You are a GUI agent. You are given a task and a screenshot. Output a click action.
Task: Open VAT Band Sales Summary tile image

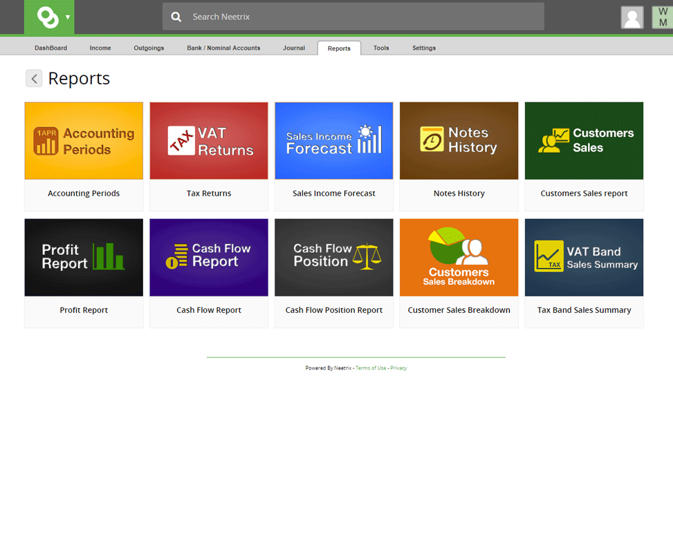click(x=584, y=257)
